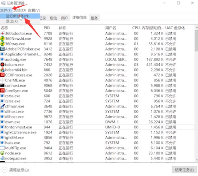Click the scrollbar down arrow
Screen dimensions: 198x176
tap(196, 160)
